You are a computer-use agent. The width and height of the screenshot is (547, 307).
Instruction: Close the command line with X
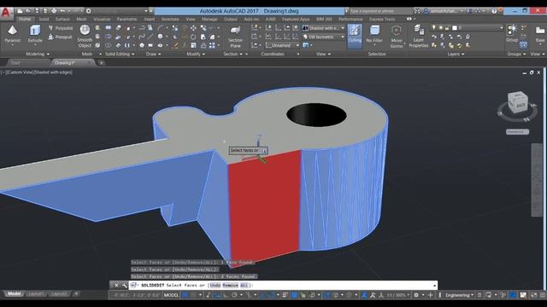pyautogui.click(x=116, y=286)
